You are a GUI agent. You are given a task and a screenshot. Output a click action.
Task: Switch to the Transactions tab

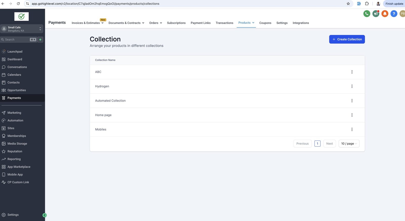pos(224,23)
